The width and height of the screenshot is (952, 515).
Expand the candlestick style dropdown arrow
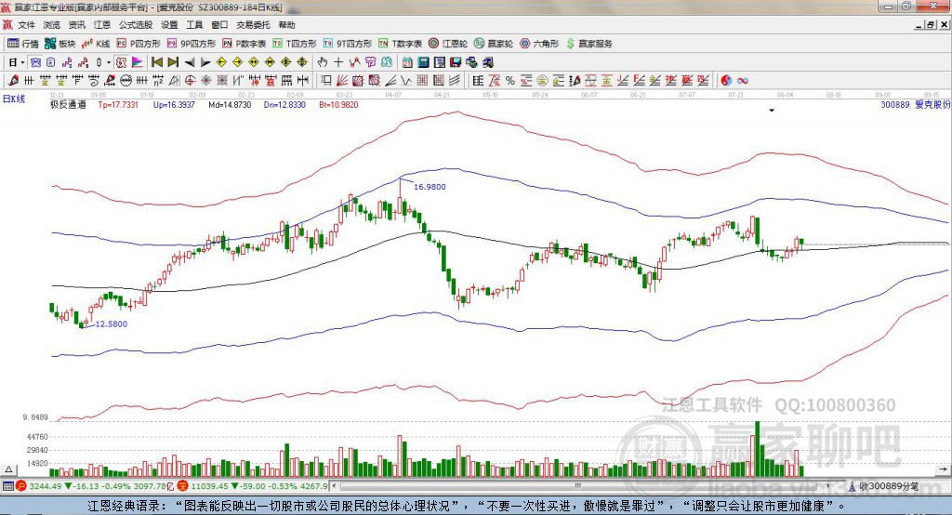(109, 62)
